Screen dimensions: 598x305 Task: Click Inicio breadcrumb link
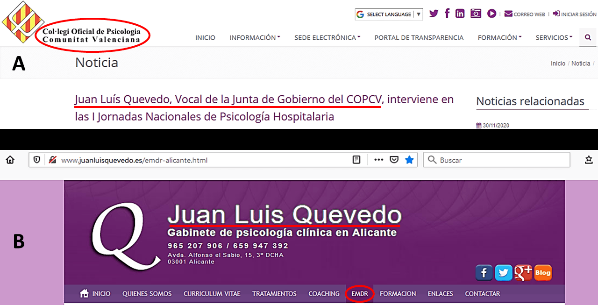click(x=558, y=64)
